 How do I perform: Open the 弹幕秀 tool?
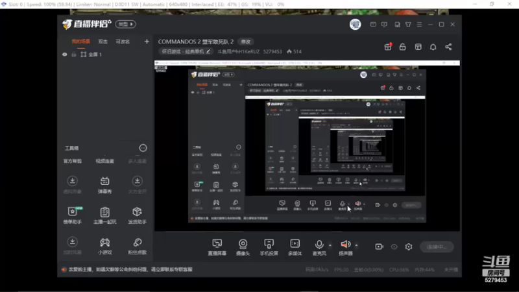click(x=105, y=185)
